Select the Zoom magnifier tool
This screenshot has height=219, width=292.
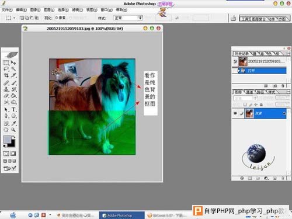click(13, 130)
